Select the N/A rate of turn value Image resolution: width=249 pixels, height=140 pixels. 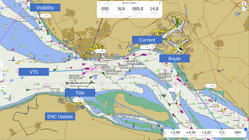pos(121,9)
